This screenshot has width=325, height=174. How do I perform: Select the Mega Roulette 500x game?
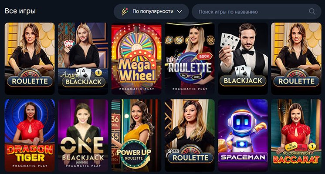point(190,58)
